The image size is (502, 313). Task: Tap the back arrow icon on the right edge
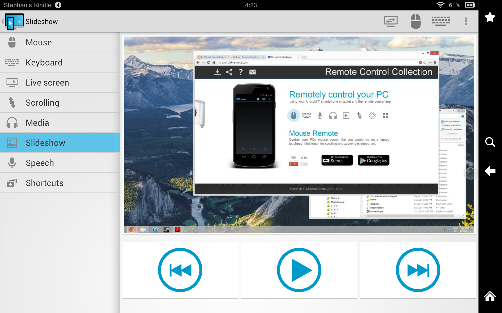[x=490, y=171]
